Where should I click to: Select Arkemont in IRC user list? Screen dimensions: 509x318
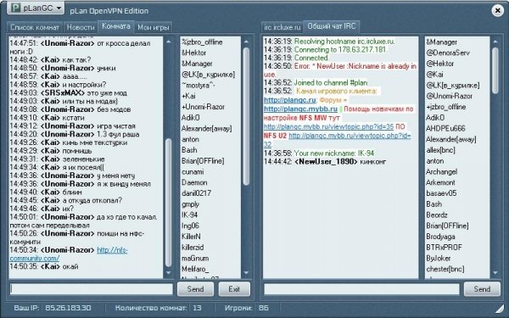click(440, 182)
